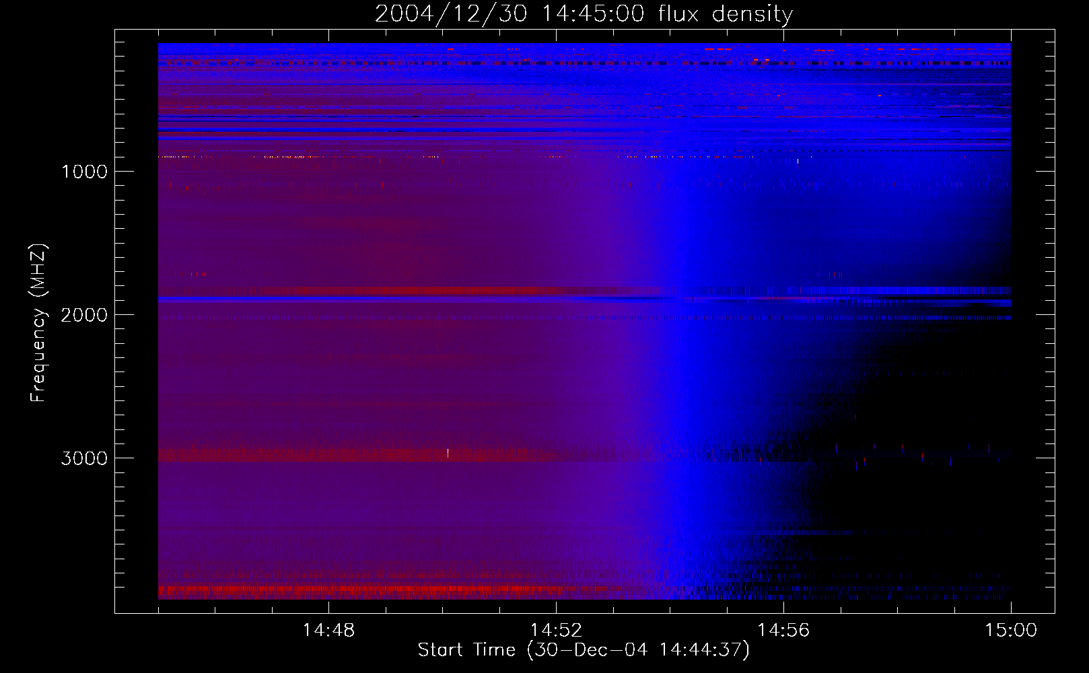This screenshot has height=673, width=1089.
Task: Click the 2000 frequency tick label
Action: 84,315
